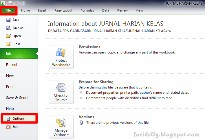The height and width of the screenshot is (140, 205).
Task: Click the Open folder icon in sidebar
Action: point(8,36)
